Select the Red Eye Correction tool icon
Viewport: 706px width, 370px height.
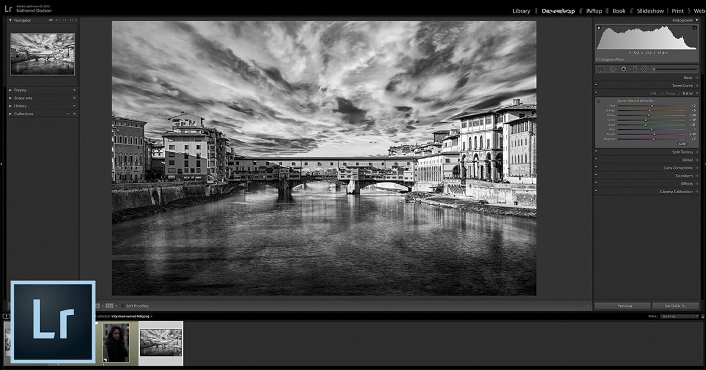coord(624,69)
